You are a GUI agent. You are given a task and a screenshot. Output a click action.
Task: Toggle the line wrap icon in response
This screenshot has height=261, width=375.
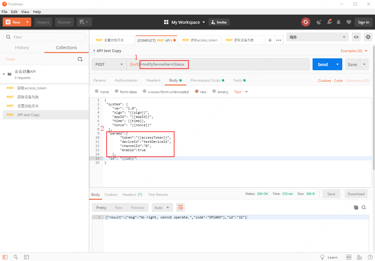180,207
